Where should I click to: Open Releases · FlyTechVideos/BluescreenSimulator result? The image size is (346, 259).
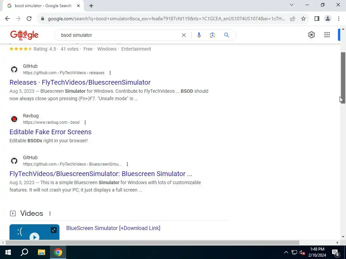[80, 82]
